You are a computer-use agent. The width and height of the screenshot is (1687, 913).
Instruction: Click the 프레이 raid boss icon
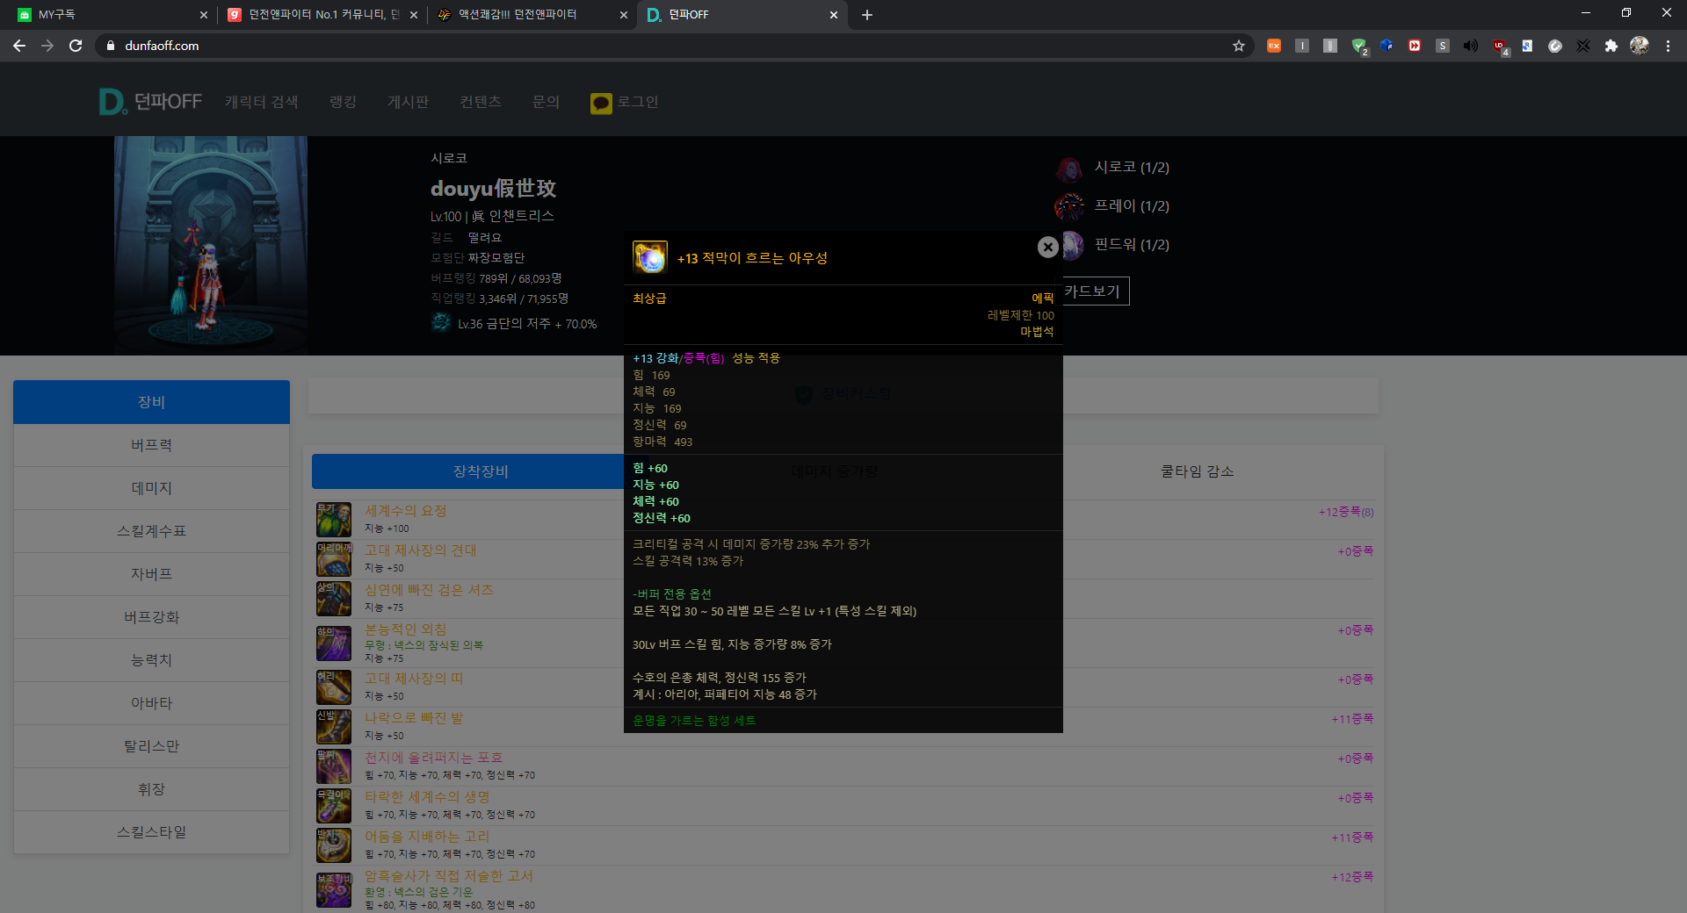coord(1069,207)
